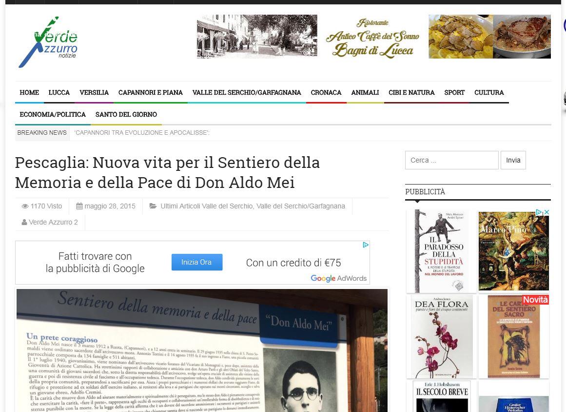566x412 pixels.
Task: Select the SANTO DEL GIORNO tab
Action: click(x=126, y=115)
